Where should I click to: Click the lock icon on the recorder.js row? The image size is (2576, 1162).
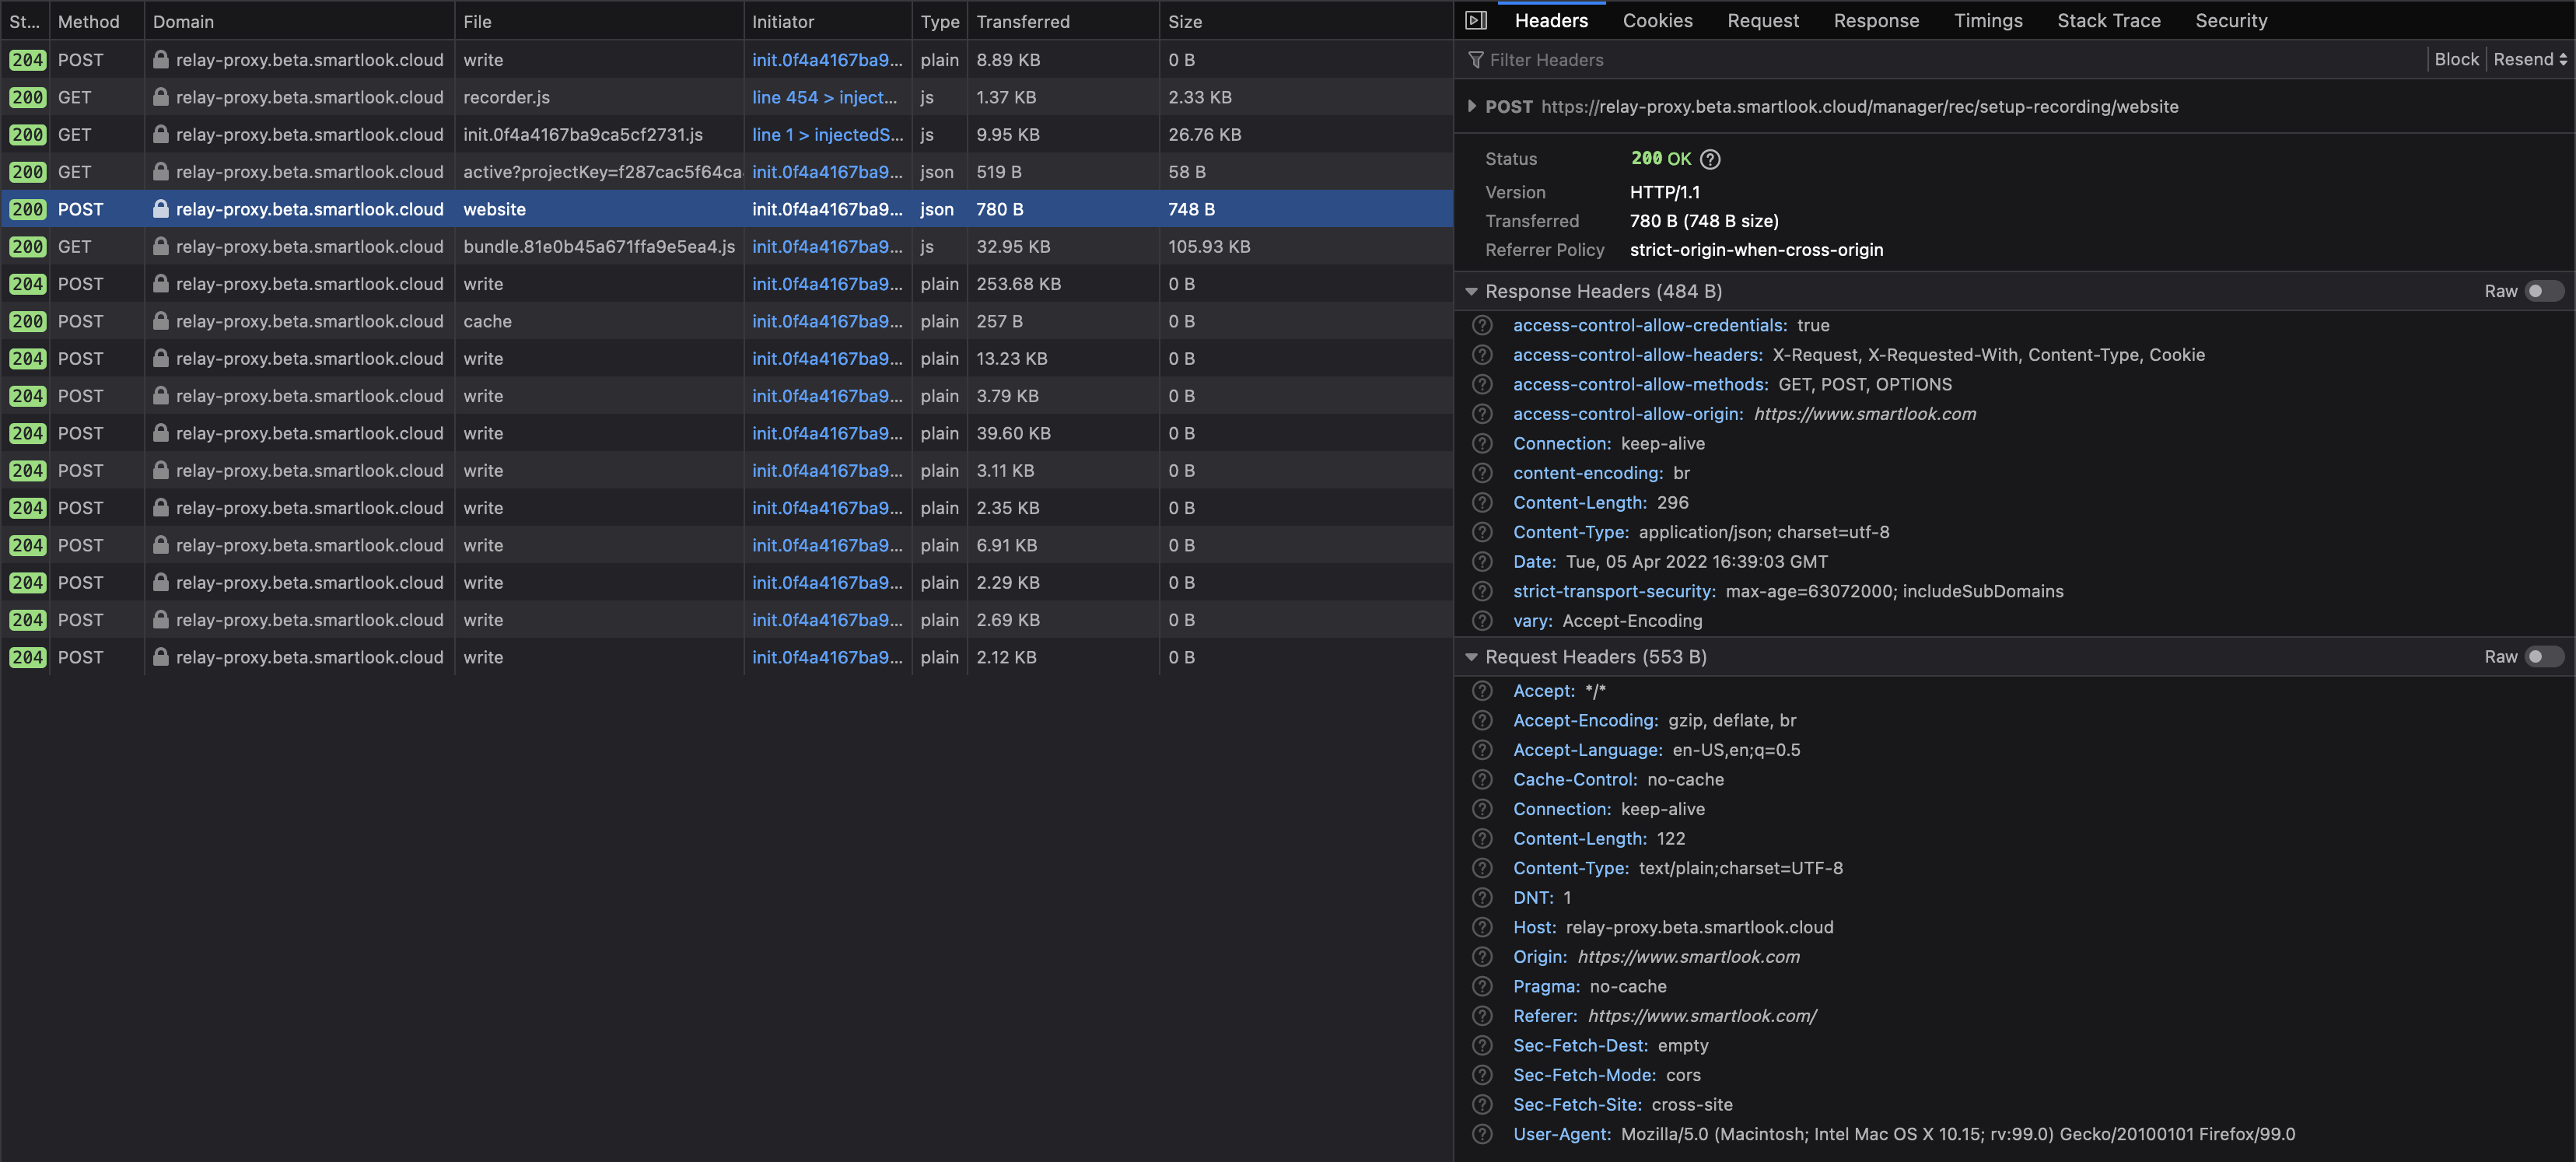click(x=160, y=97)
